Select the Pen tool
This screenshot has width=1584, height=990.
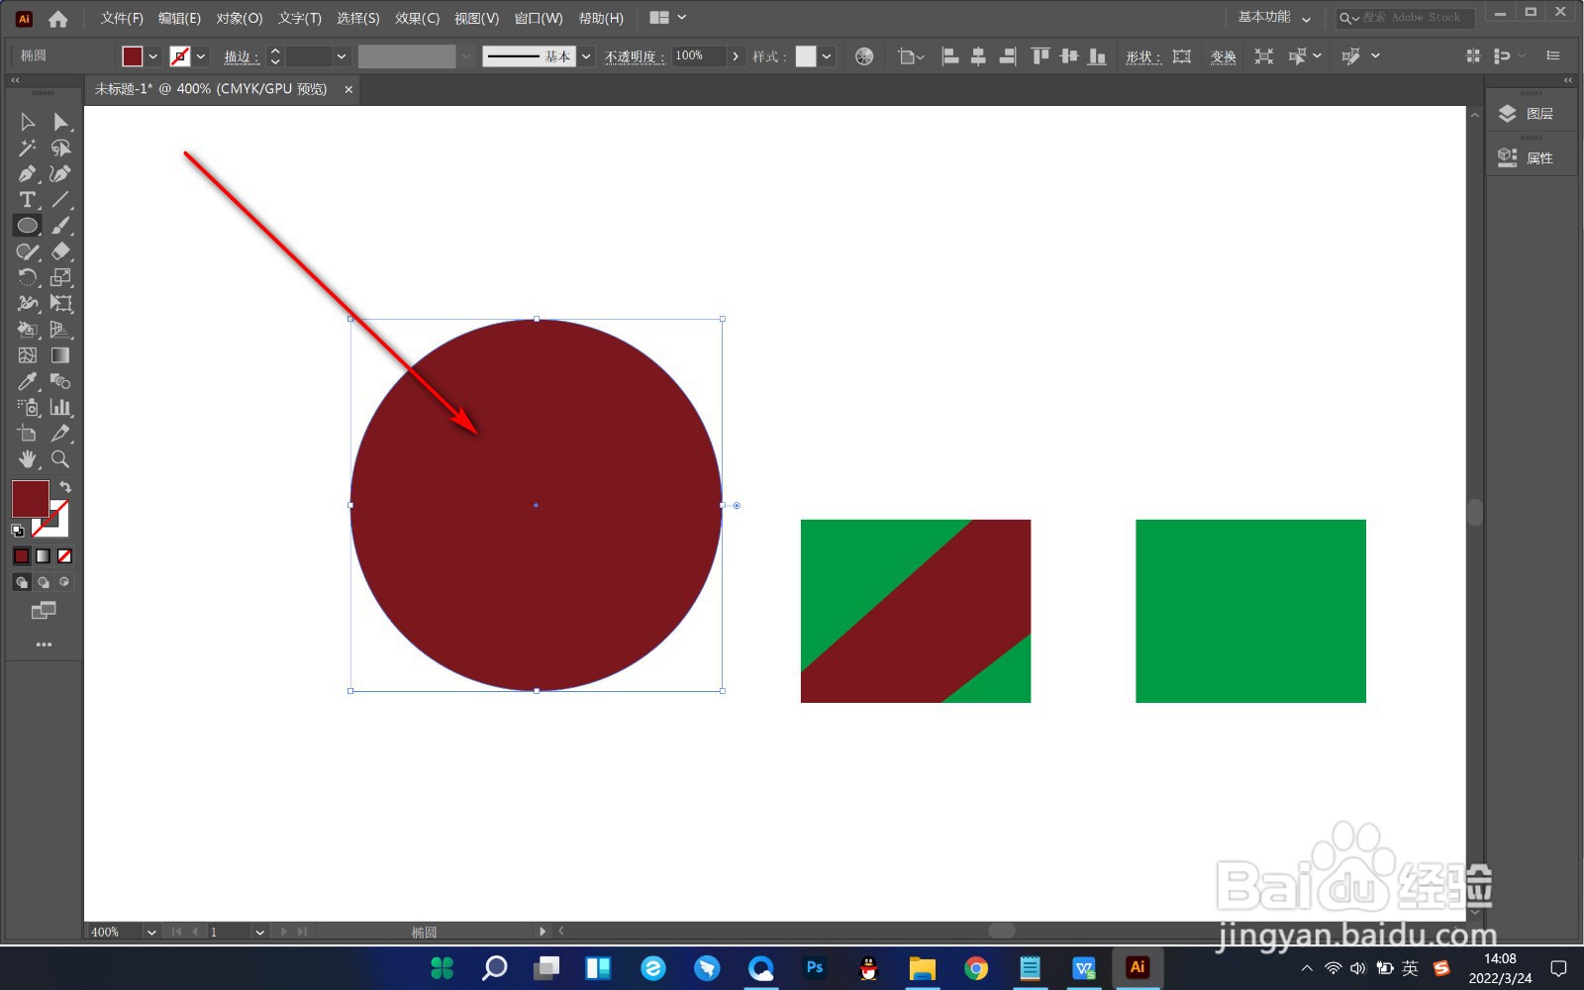[28, 174]
